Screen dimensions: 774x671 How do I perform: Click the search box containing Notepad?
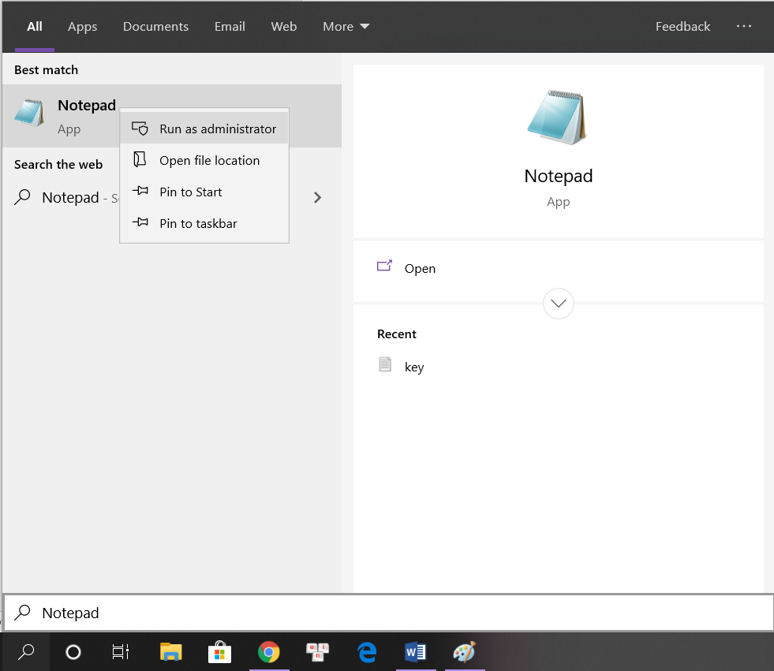pyautogui.click(x=388, y=613)
